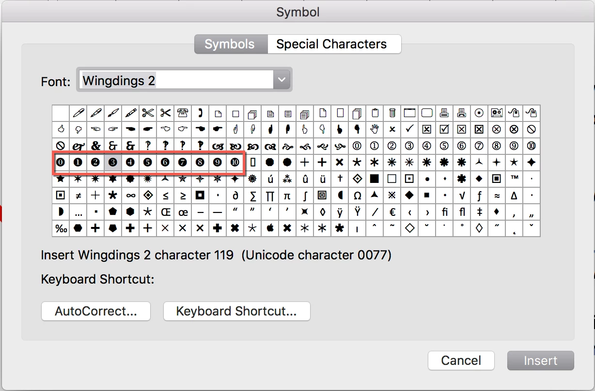Choose the lowercase œ ligature

coord(183,212)
